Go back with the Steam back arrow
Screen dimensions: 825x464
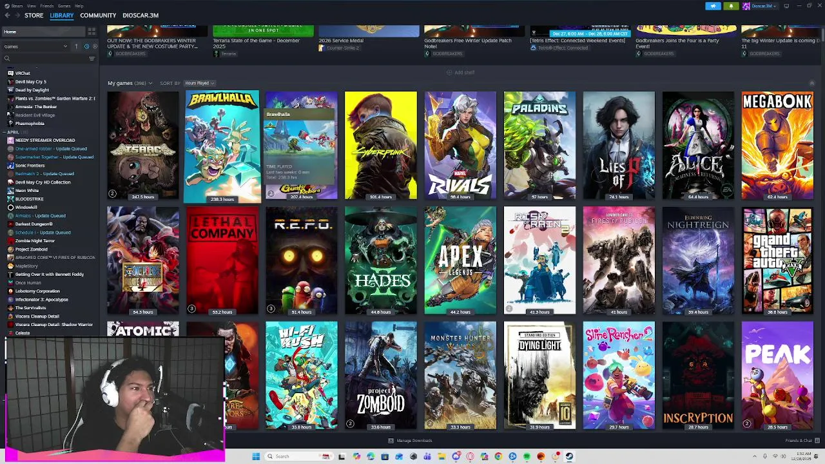(7, 15)
